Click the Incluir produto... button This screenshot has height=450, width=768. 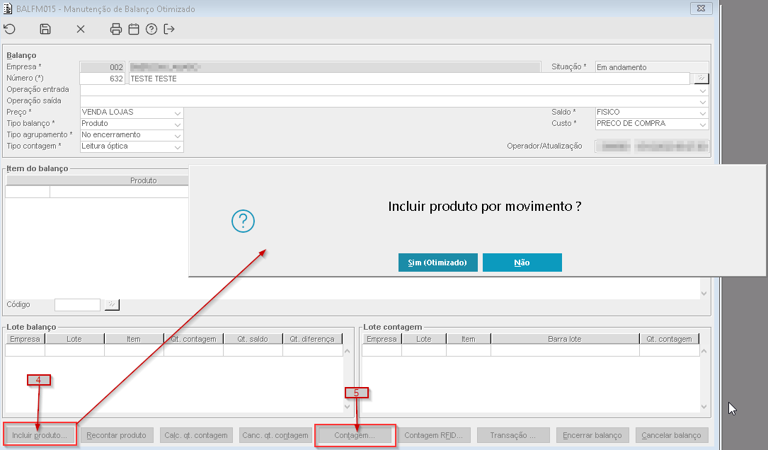[40, 435]
